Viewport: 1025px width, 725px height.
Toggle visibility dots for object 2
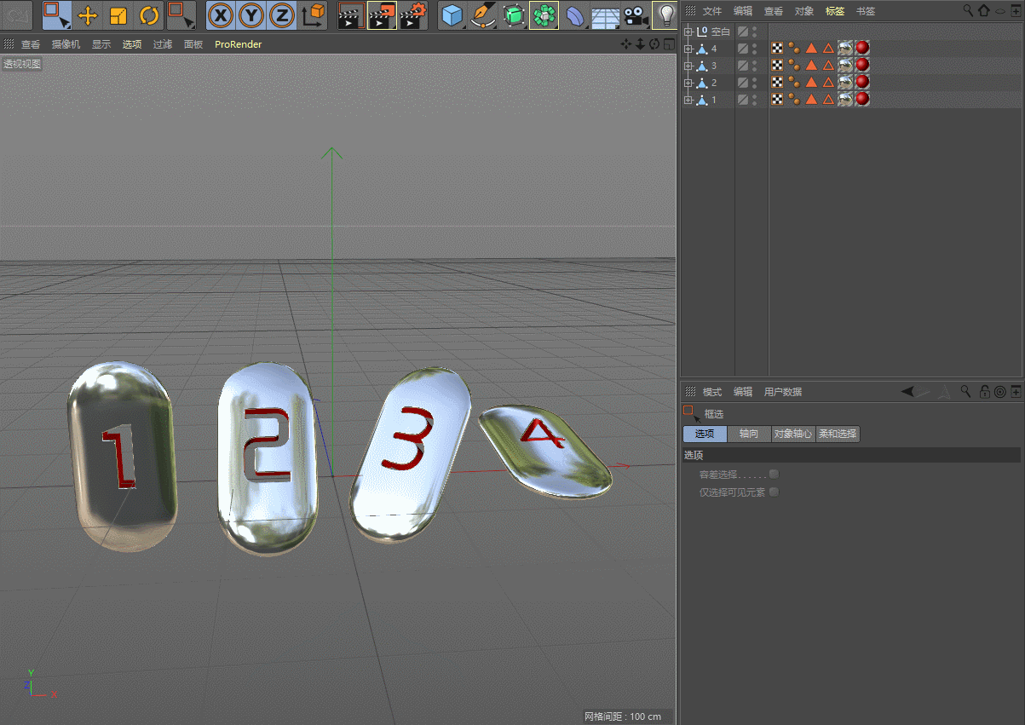pyautogui.click(x=755, y=83)
